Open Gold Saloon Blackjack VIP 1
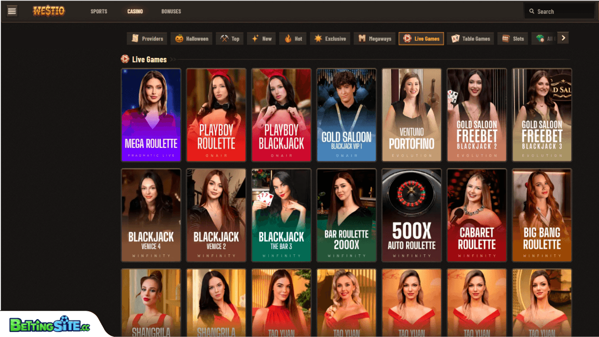 [347, 115]
